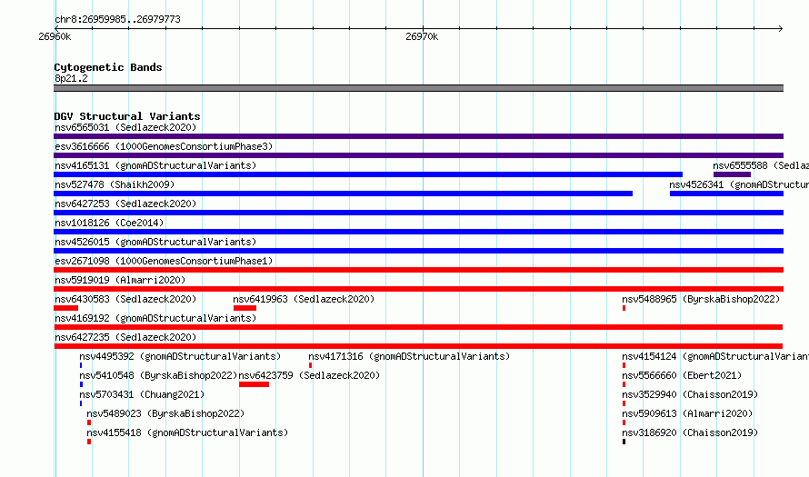
Task: Click the DGV Structural Variants track title
Action: [x=127, y=116]
